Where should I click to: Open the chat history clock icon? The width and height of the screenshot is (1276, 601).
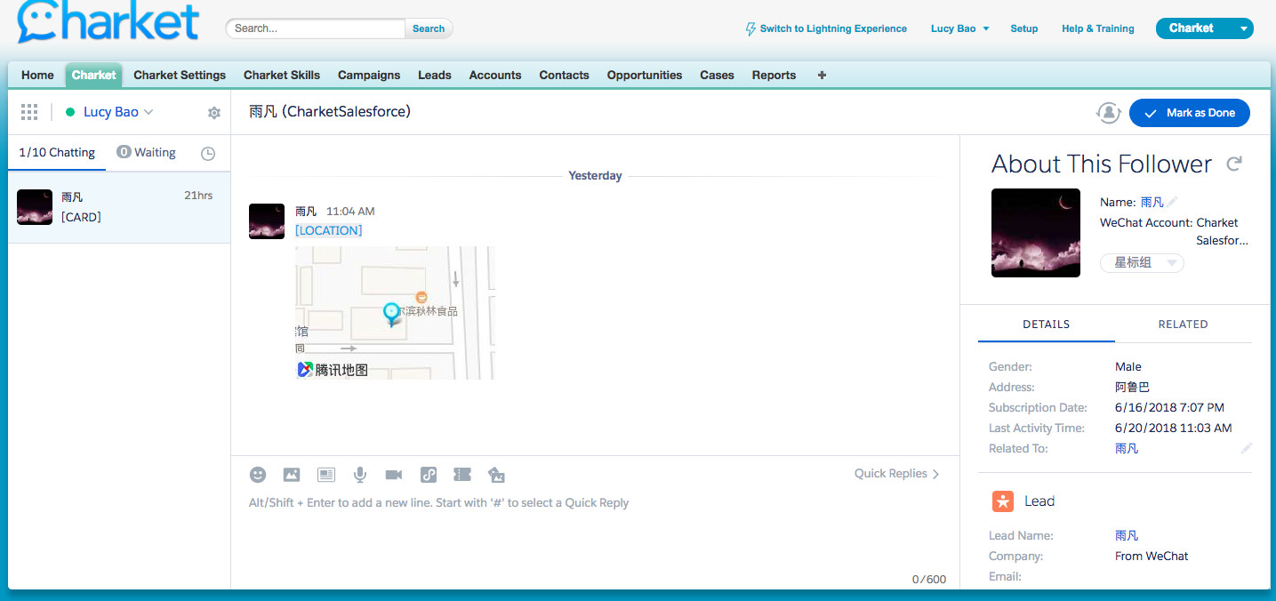coord(208,153)
